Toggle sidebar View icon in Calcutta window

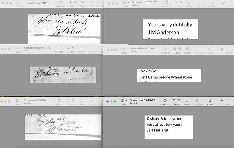[x=17, y=48]
